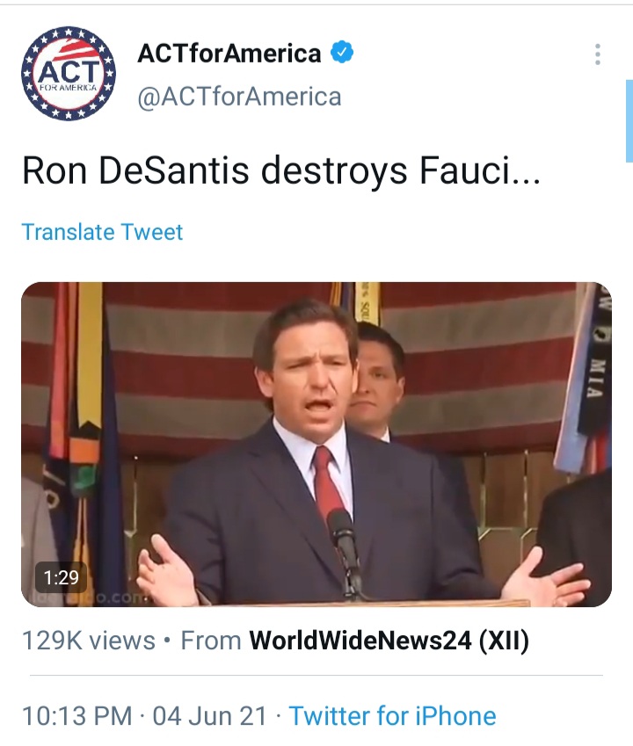
Task: Click the @ACTforAmerica handle
Action: [x=239, y=97]
